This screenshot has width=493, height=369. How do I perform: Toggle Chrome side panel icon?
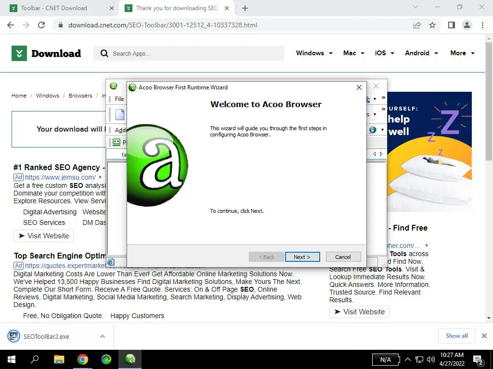tap(452, 25)
